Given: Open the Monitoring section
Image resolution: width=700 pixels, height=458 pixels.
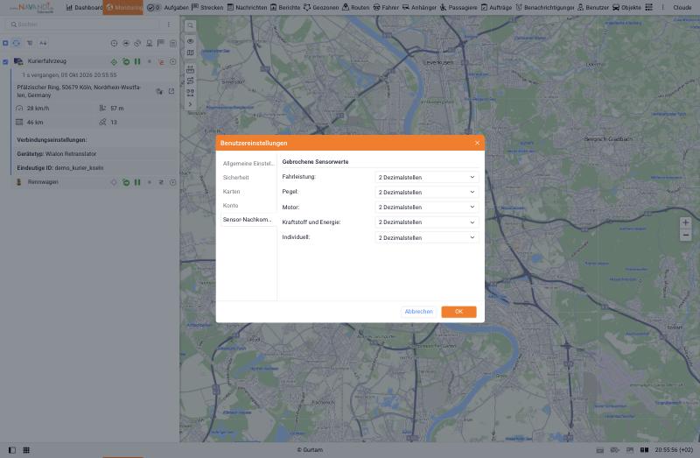Looking at the screenshot, I should pyautogui.click(x=123, y=8).
